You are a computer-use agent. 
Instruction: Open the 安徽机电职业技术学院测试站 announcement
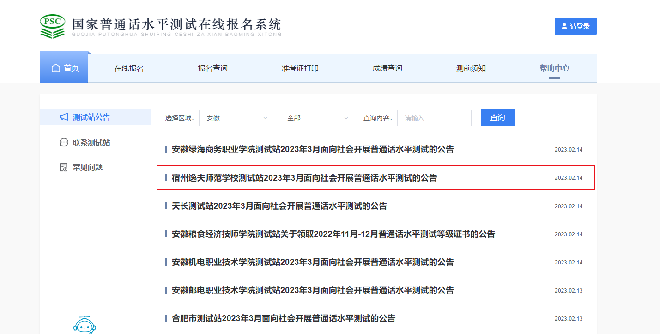[x=313, y=262]
